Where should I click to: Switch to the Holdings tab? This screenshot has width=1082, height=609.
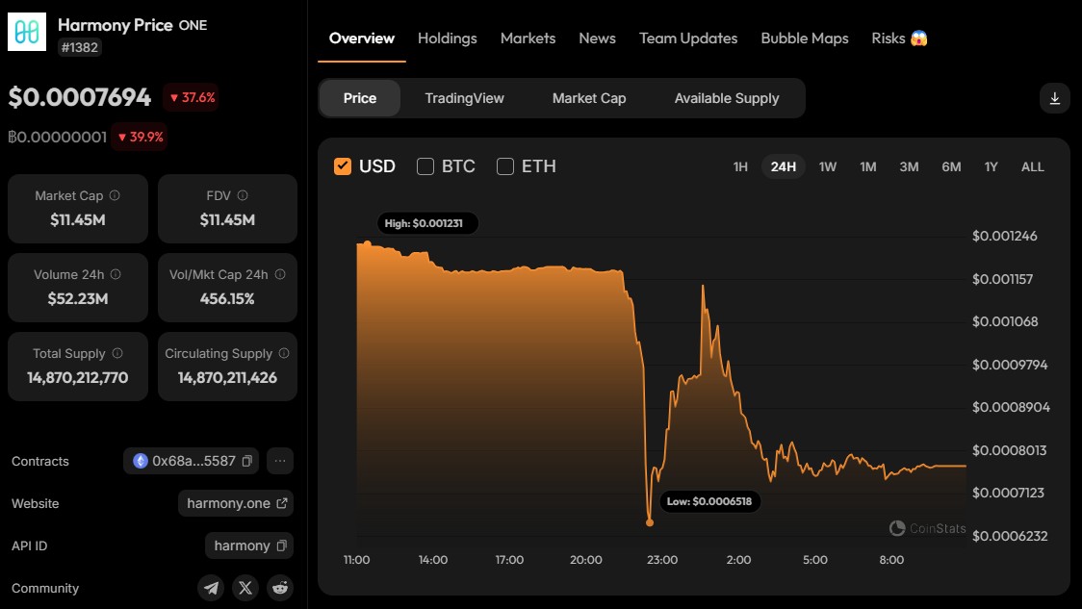tap(448, 38)
